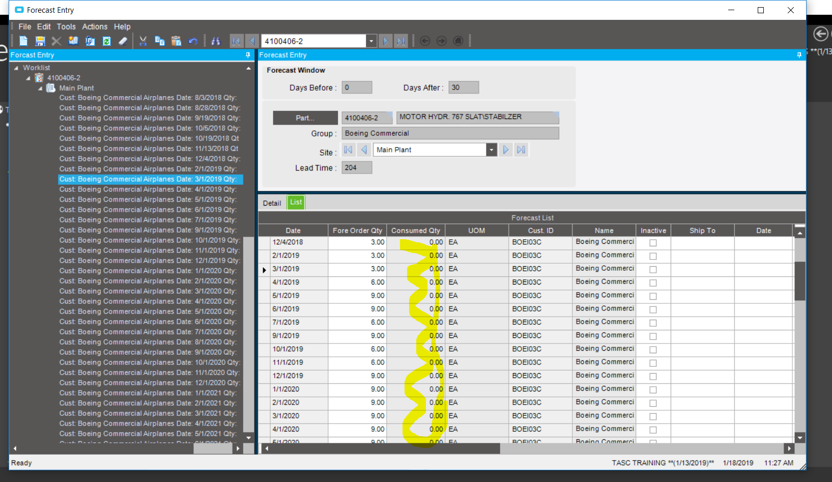832x482 pixels.
Task: Toggle Inactive checkbox for 2/1/2019 row
Action: [x=653, y=256]
